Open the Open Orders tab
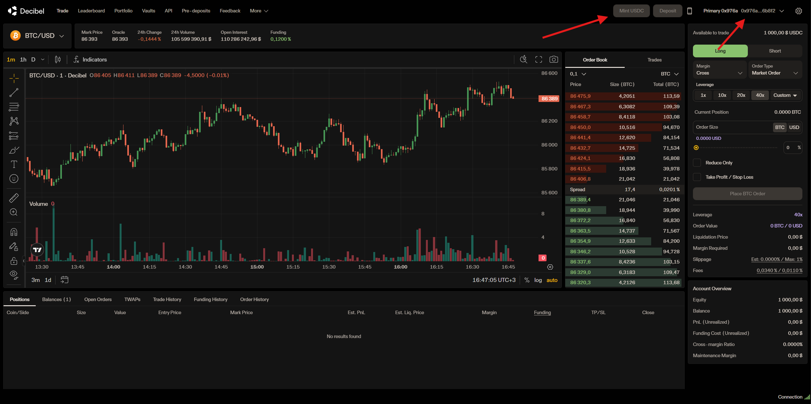The width and height of the screenshot is (811, 404). [x=98, y=299]
